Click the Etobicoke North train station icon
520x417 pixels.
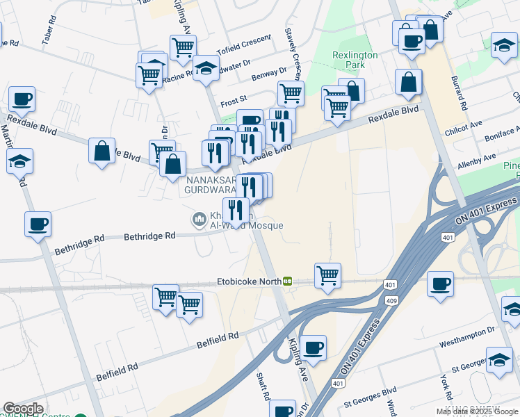(288, 281)
